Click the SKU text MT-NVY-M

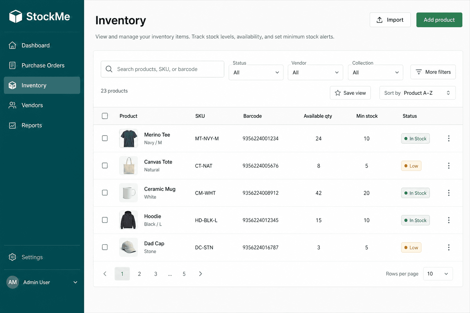[207, 138]
